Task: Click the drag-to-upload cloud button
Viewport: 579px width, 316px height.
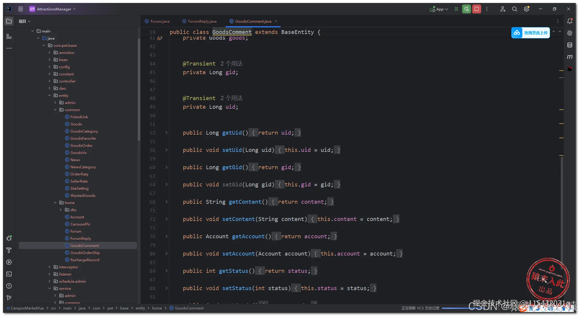Action: point(530,33)
